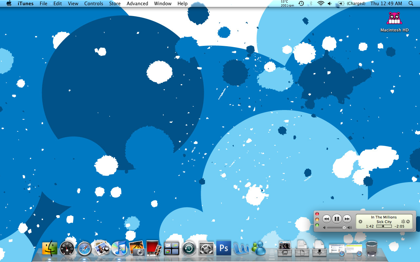Click the Thu 12:49 AM clock
The image size is (420, 262).
point(386,4)
